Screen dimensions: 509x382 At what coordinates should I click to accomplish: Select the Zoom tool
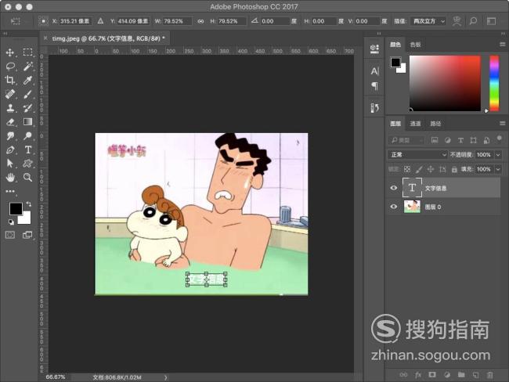[27, 177]
